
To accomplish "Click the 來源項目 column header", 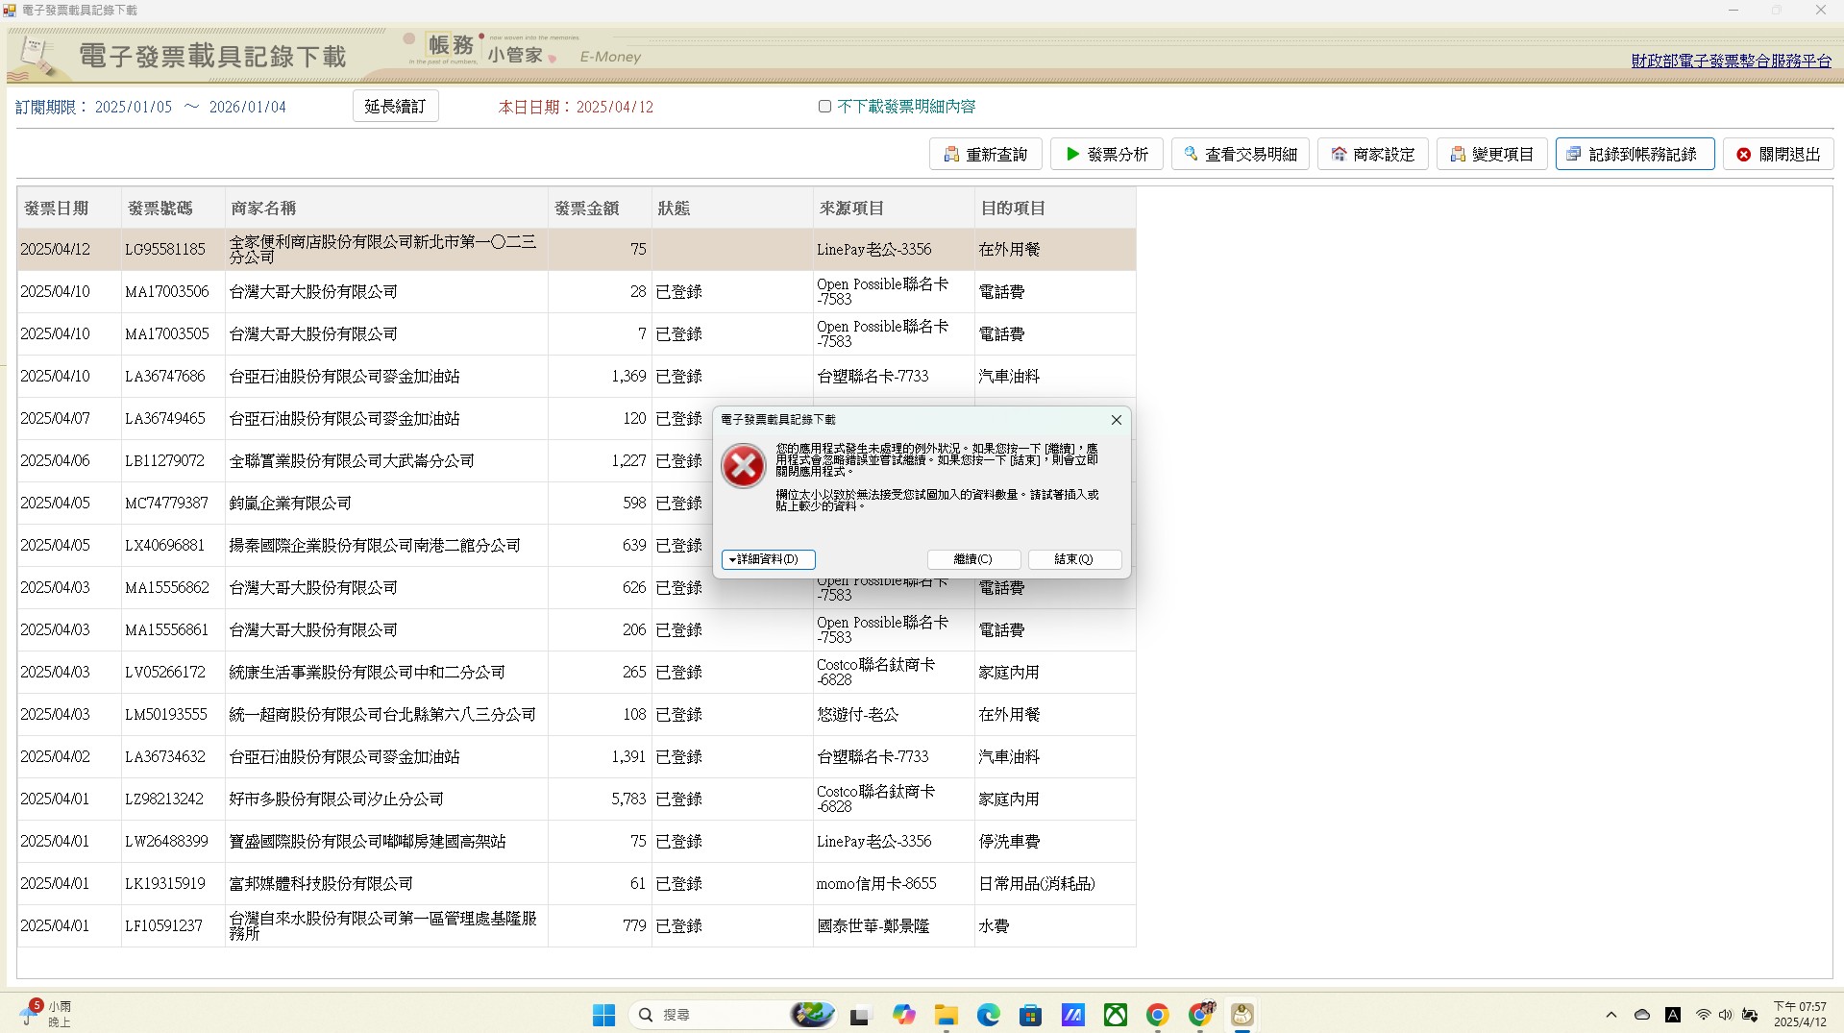I will [893, 208].
